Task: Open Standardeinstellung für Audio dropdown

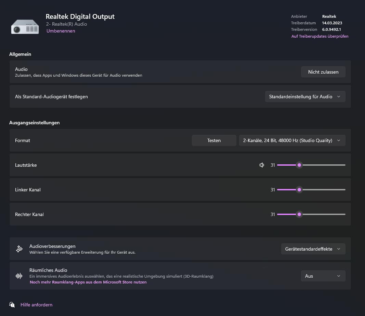Action: point(305,97)
